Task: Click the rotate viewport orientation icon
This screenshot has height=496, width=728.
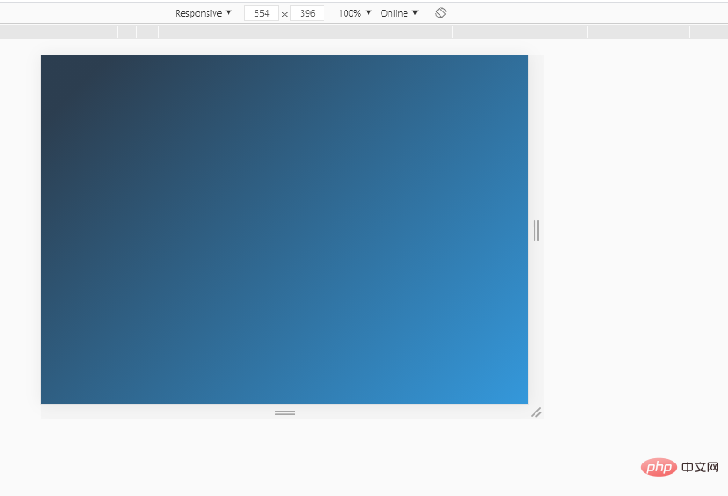Action: coord(440,13)
